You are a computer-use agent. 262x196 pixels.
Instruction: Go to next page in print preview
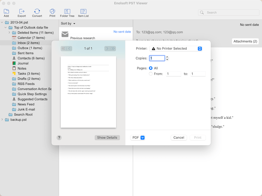(x=107, y=49)
